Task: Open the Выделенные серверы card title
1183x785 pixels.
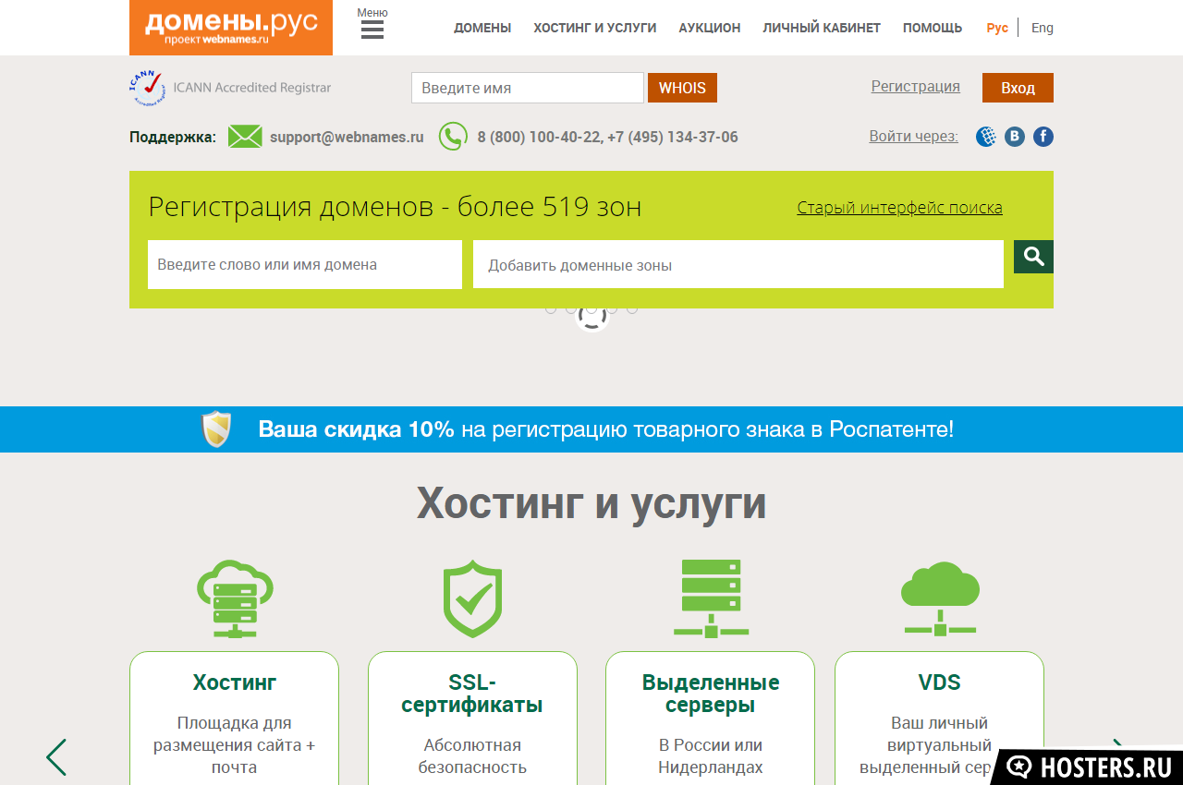Action: 711,694
